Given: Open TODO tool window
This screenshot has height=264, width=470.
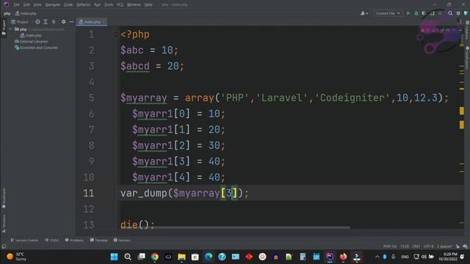Looking at the screenshot, I should tap(52, 241).
